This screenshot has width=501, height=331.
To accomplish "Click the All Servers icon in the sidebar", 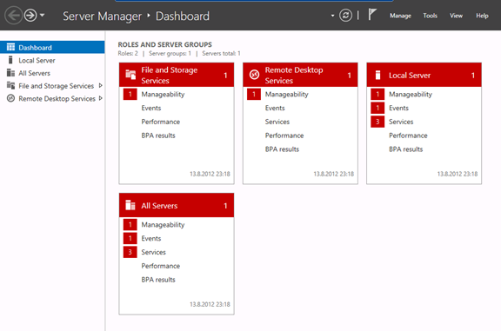I will (10, 73).
